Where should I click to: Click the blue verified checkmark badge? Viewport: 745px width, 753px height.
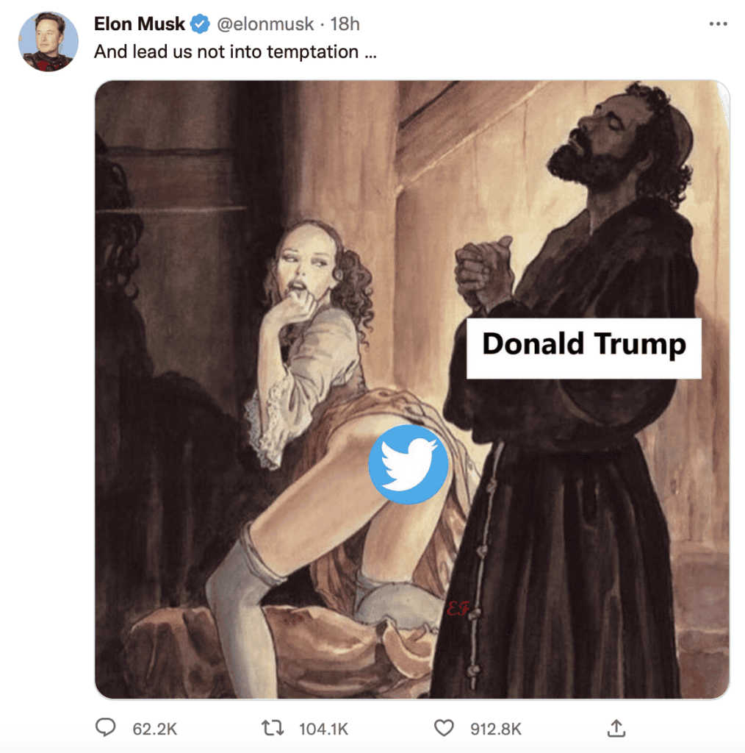tap(200, 24)
